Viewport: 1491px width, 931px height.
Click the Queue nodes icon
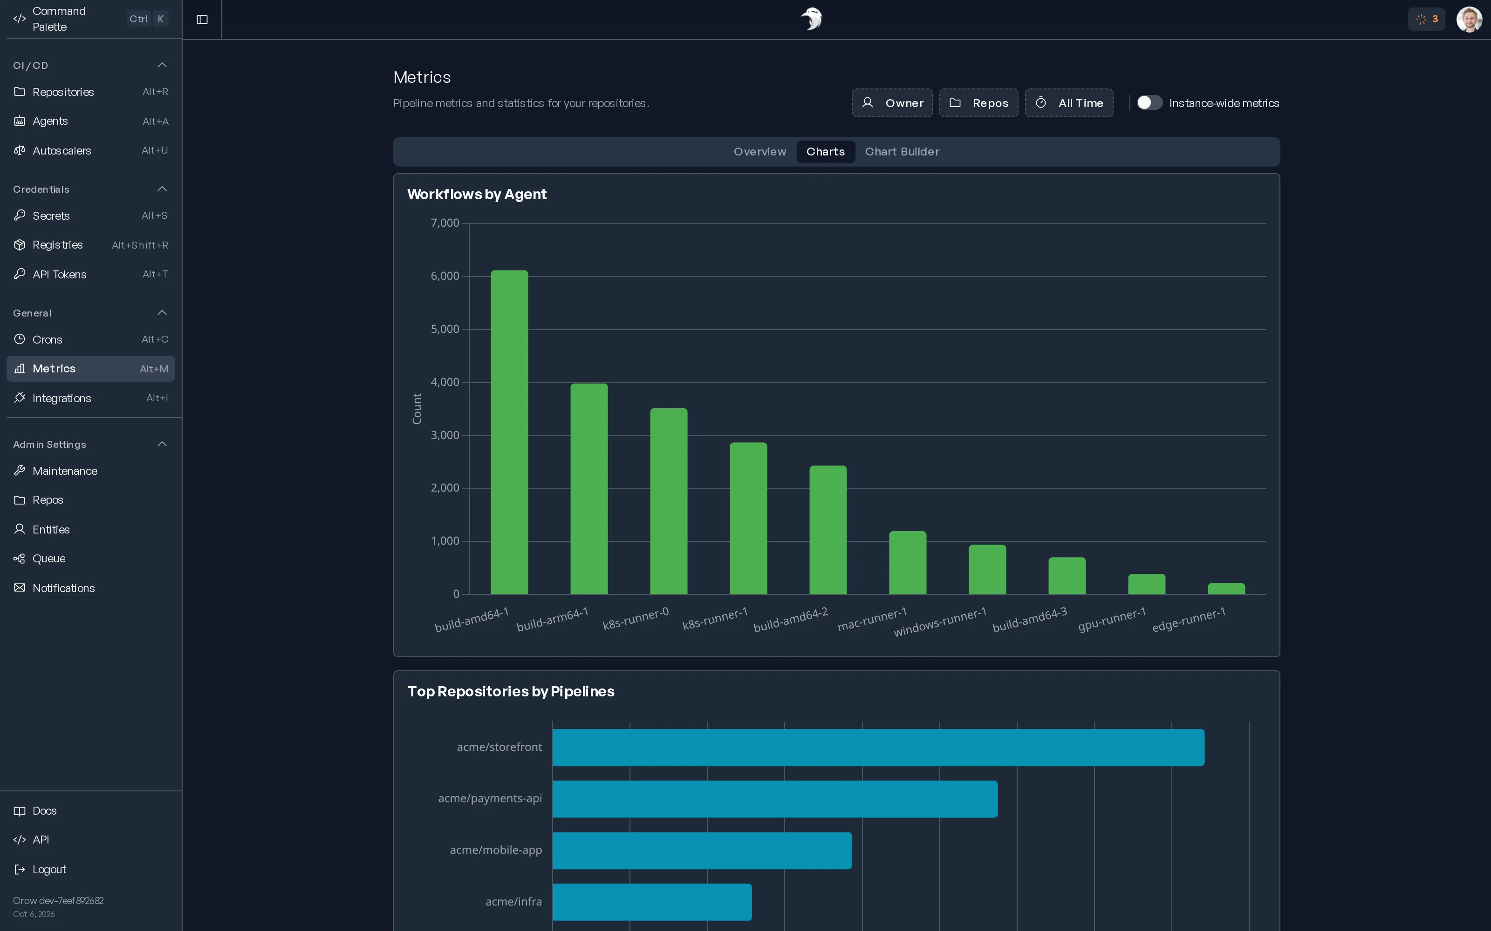coord(20,559)
